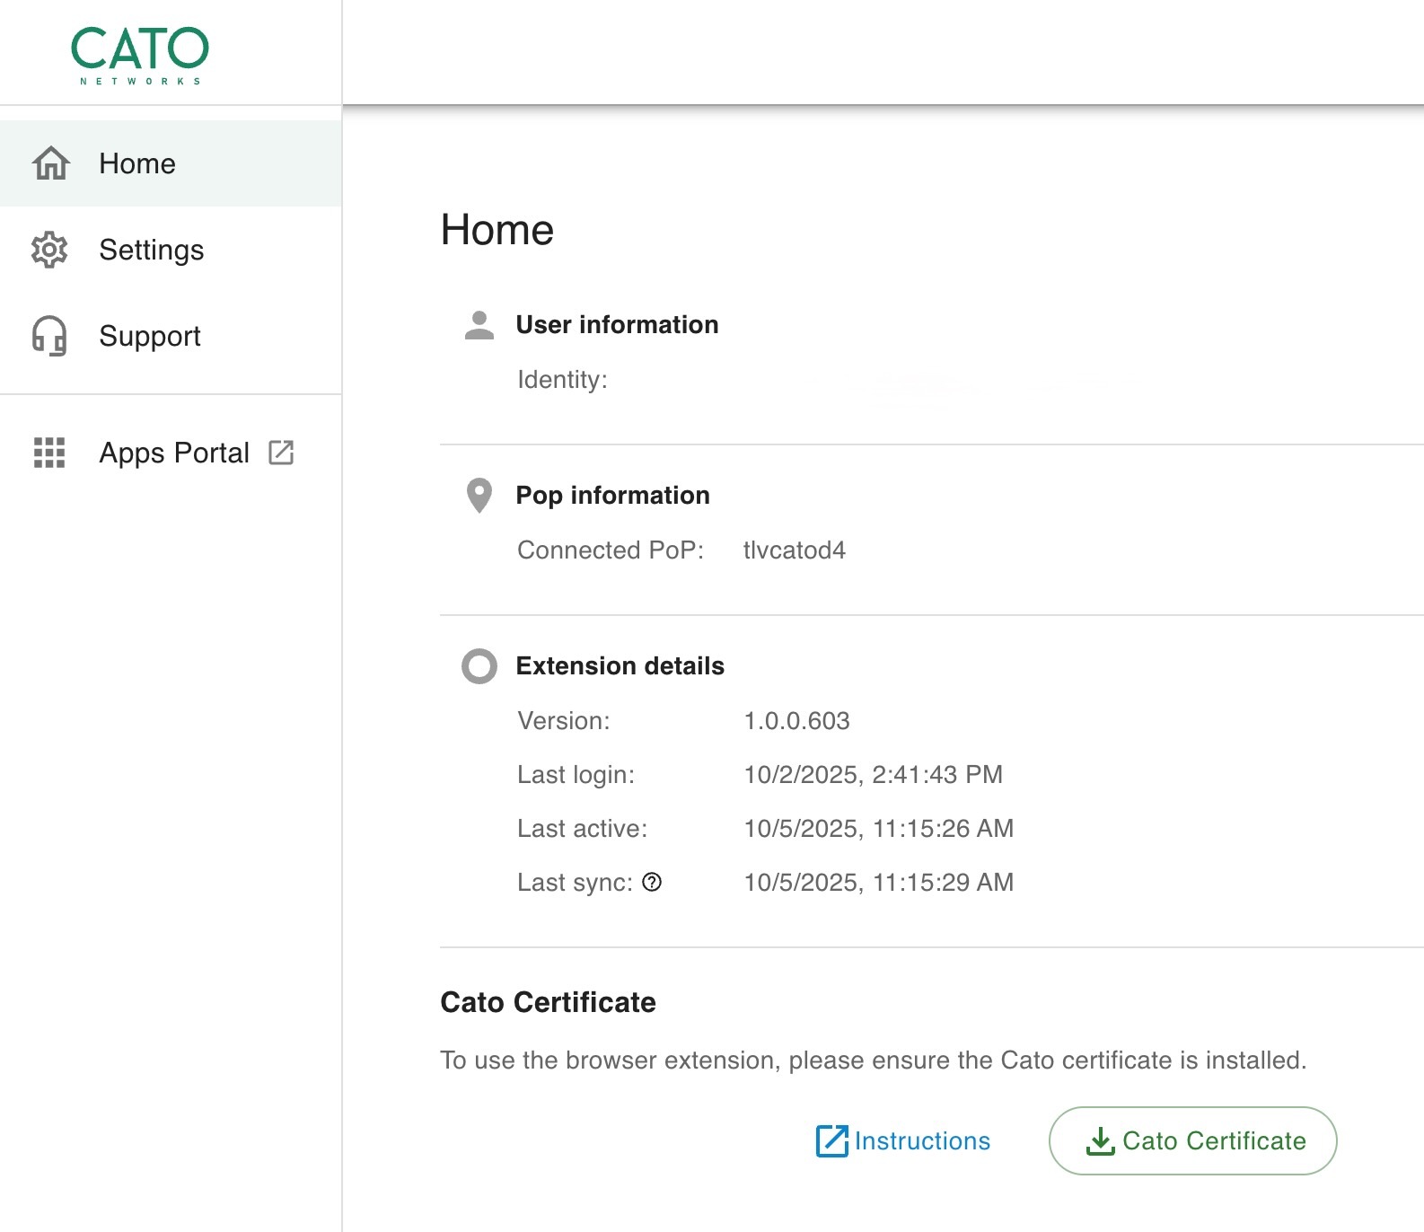
Task: Click the Apps Portal grid icon
Action: tap(49, 453)
